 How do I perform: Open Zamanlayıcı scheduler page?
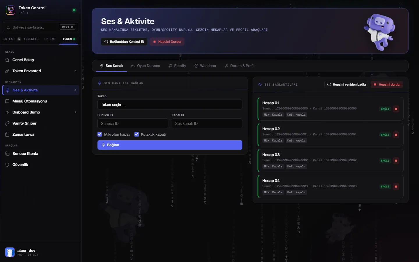point(41,134)
